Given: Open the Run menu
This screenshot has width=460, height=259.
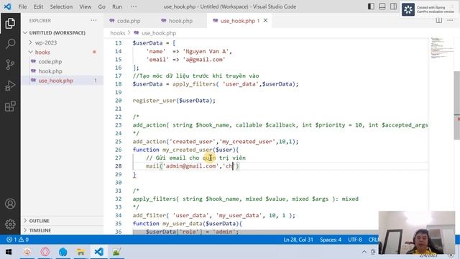Looking at the screenshot, I should point(117,6).
